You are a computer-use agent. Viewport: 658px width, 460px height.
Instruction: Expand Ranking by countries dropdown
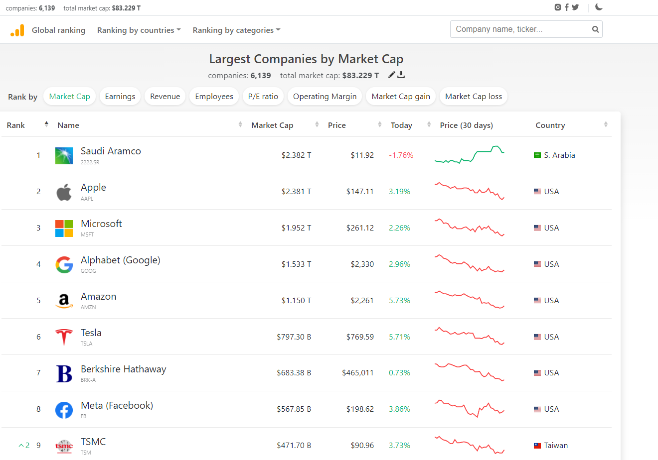coord(139,30)
